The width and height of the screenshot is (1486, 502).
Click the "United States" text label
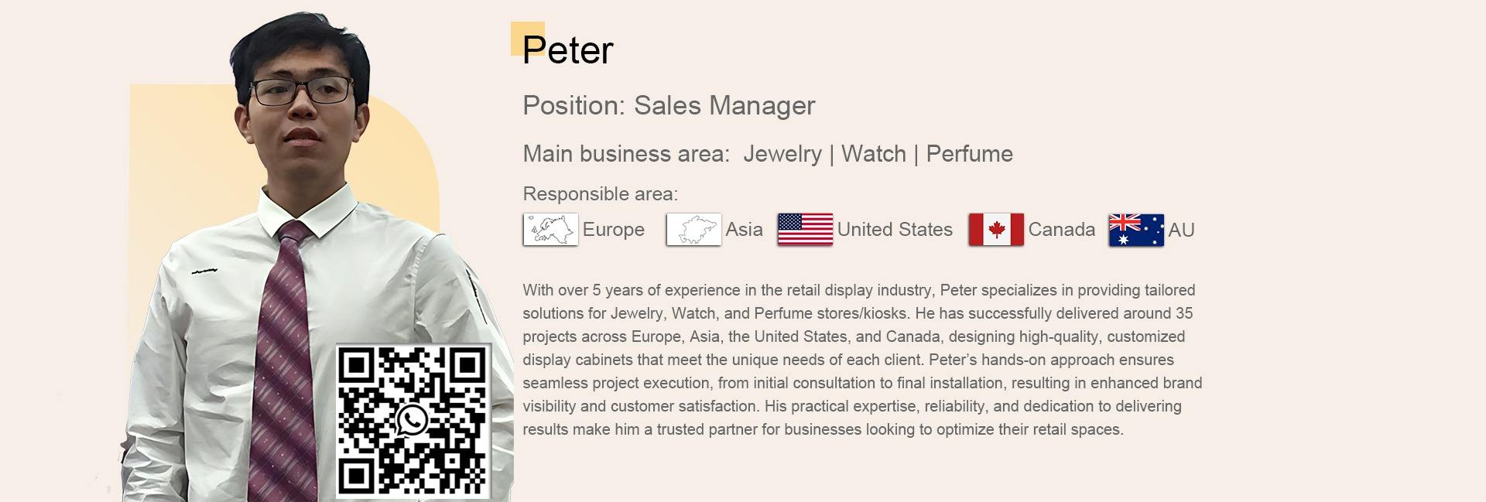[x=895, y=230]
